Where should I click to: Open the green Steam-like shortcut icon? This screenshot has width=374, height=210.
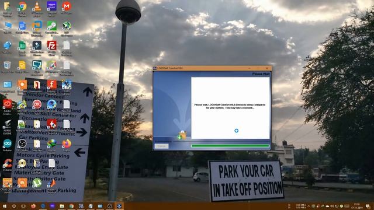pyautogui.click(x=51, y=26)
